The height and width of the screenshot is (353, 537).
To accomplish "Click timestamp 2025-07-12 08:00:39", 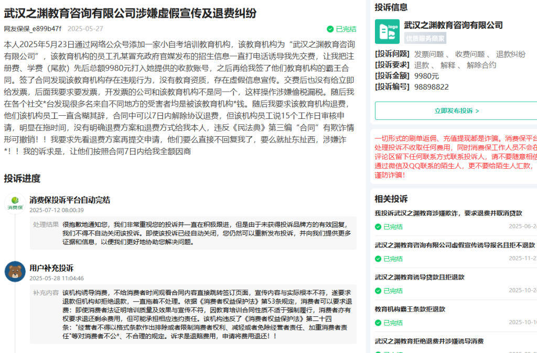I will pos(57,210).
